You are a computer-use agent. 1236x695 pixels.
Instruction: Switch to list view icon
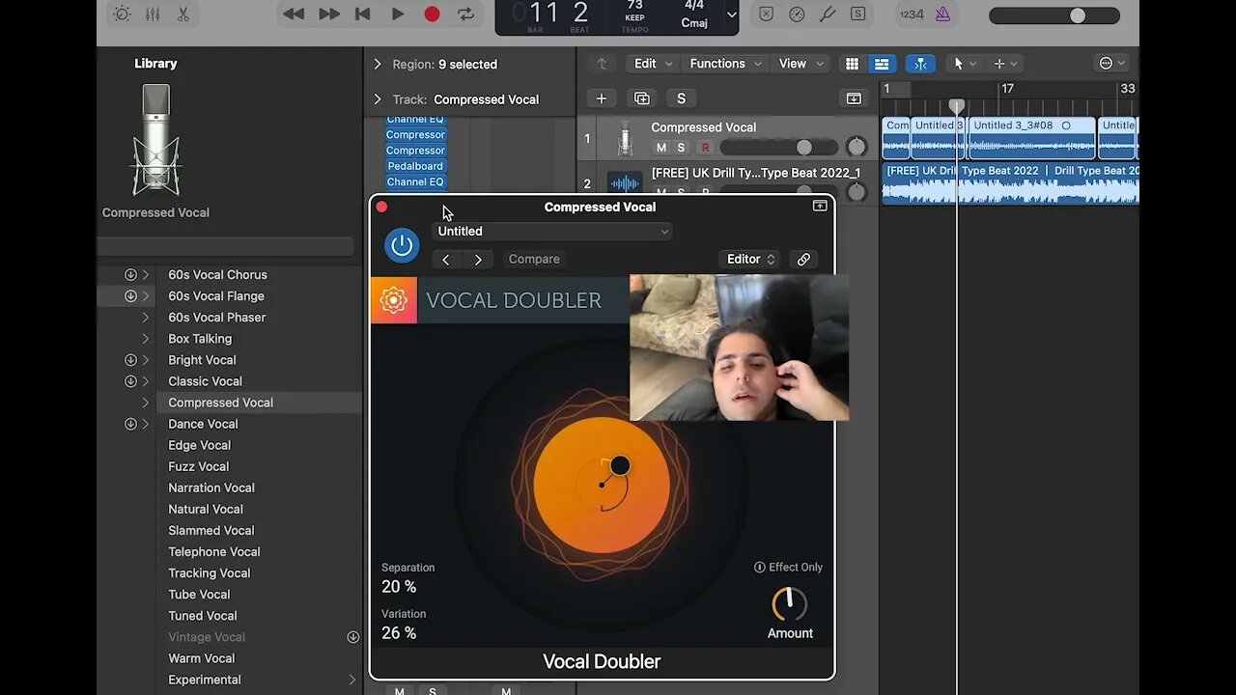[x=882, y=64]
